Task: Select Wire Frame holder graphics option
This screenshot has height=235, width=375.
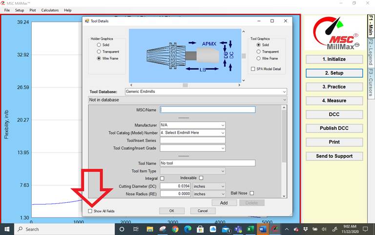Action: point(99,58)
